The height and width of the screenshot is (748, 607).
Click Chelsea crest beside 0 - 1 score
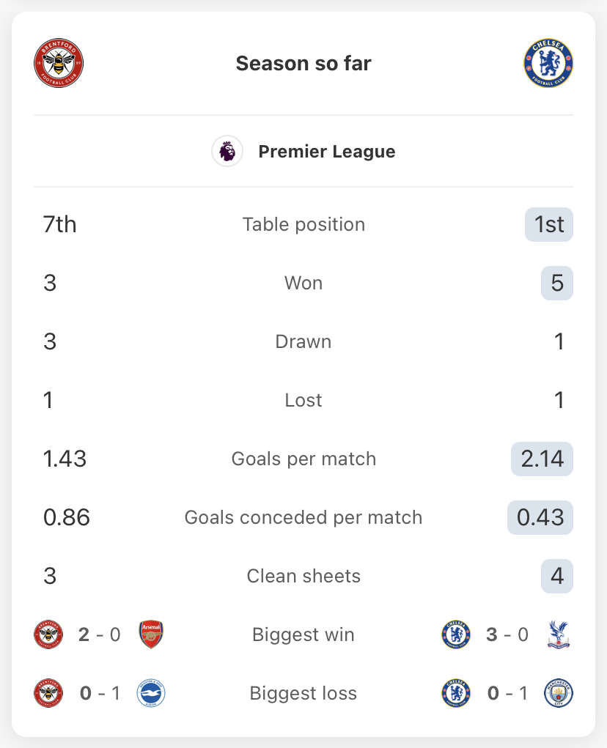coord(456,693)
